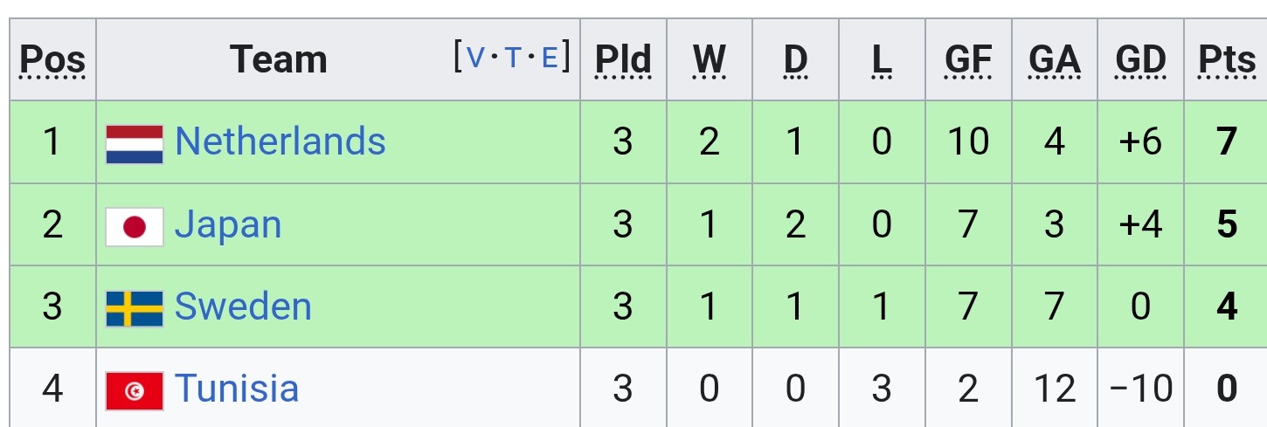Click the Japan flag icon
This screenshot has height=427, width=1267.
click(135, 227)
